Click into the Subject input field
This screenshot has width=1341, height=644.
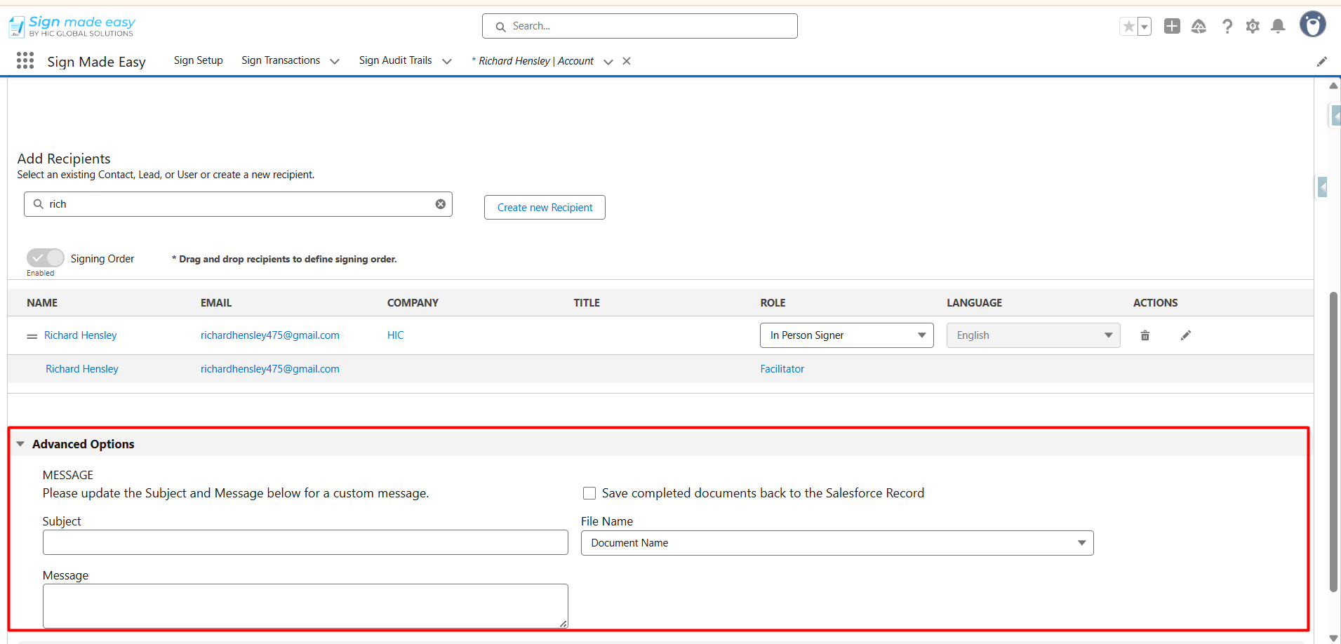[x=305, y=542]
